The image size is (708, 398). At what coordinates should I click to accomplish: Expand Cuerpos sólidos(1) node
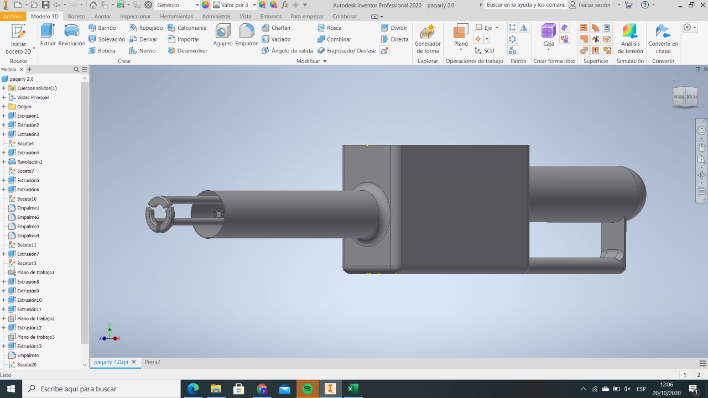[x=3, y=88]
